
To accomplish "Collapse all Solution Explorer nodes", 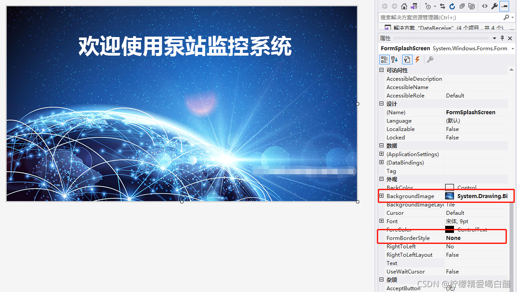I will click(x=462, y=6).
